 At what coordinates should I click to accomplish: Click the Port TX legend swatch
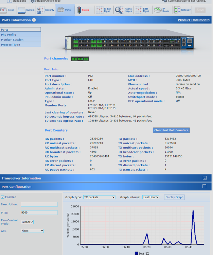[136, 253]
